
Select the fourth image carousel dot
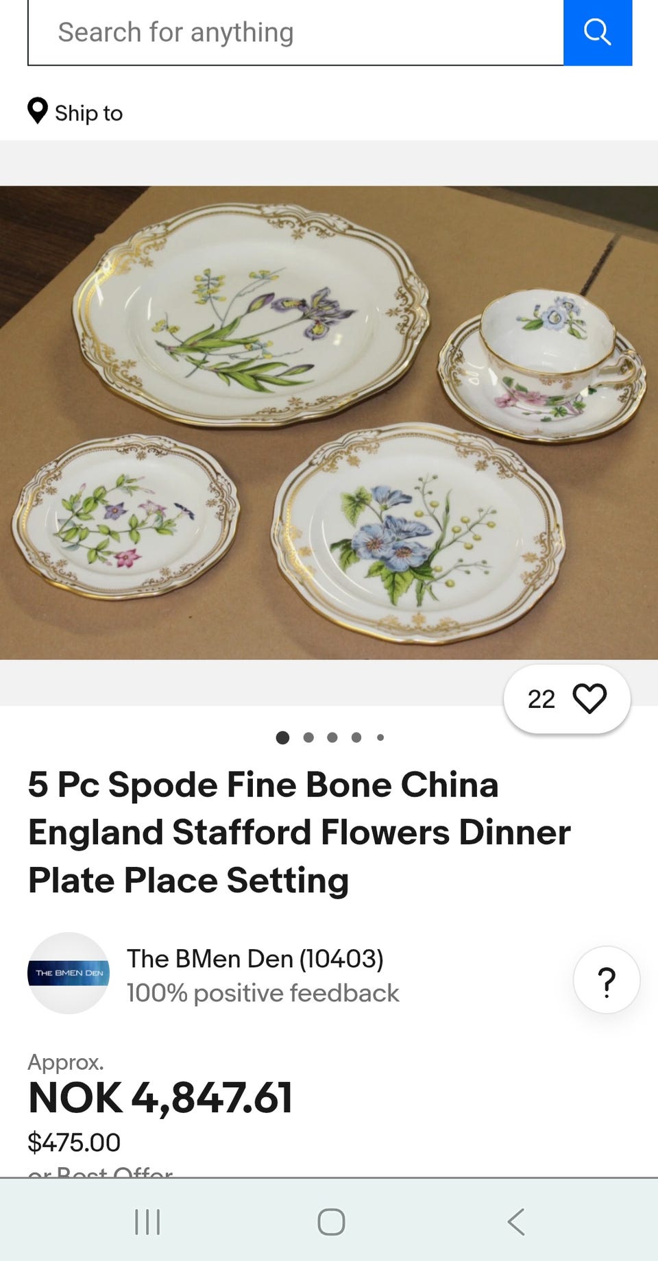(356, 737)
